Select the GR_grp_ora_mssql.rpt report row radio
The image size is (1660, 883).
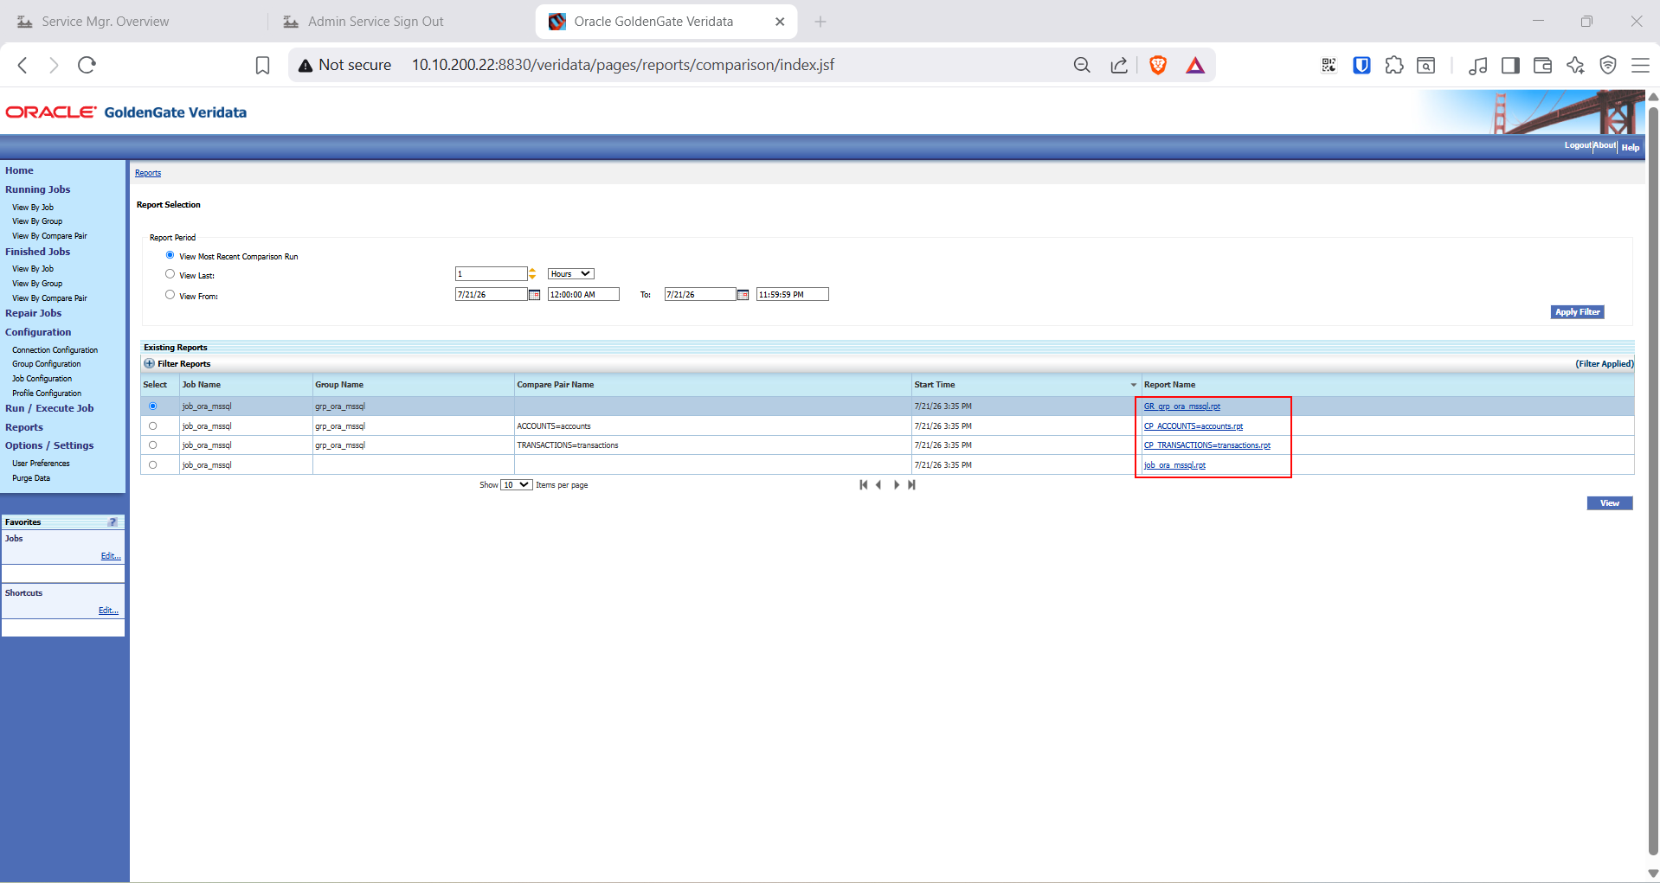pos(153,406)
